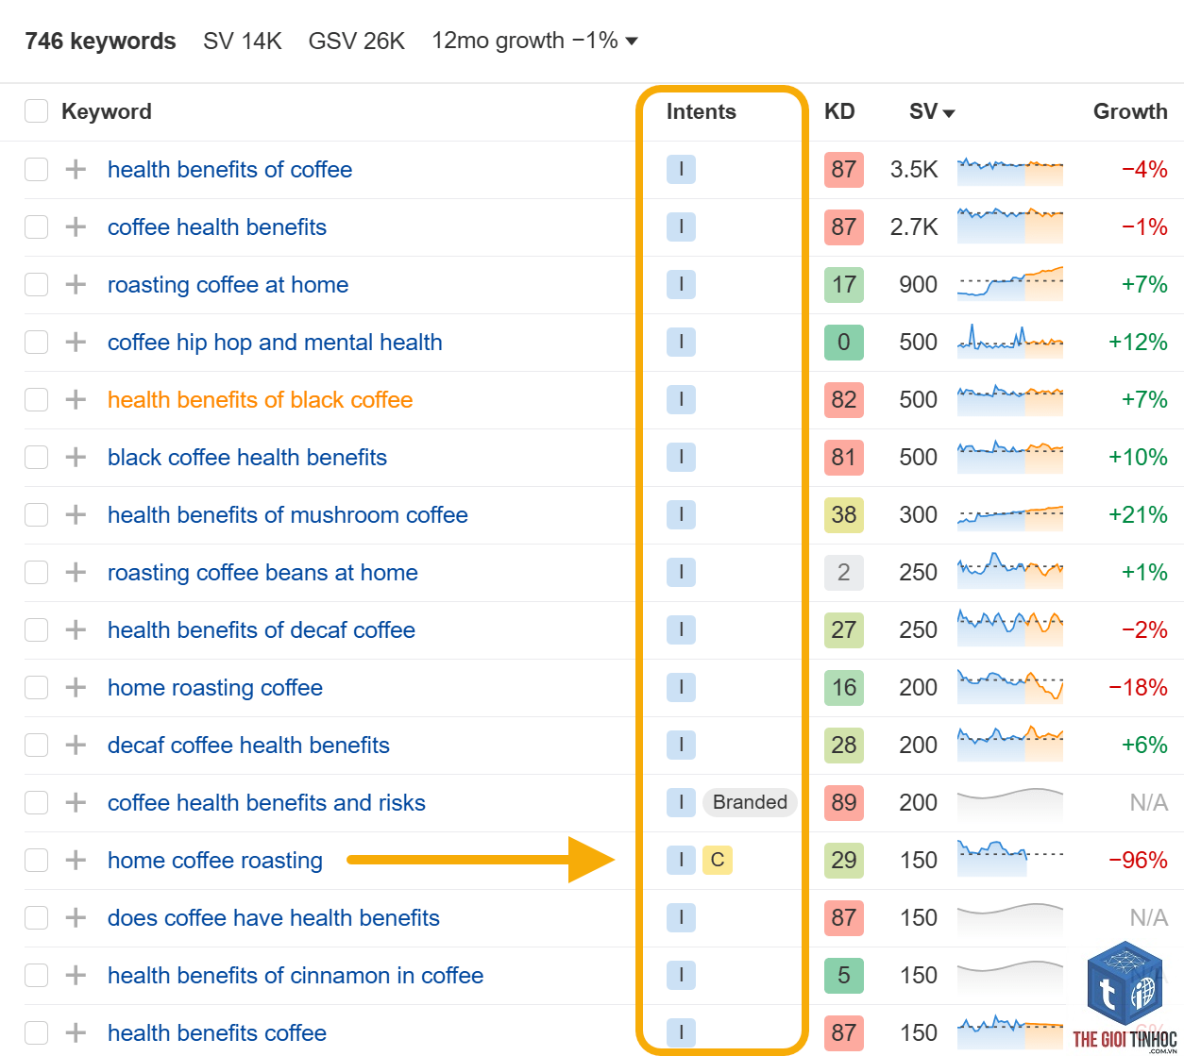
Task: Tick the 'roasting coffee at home' checkbox
Action: pyautogui.click(x=36, y=285)
